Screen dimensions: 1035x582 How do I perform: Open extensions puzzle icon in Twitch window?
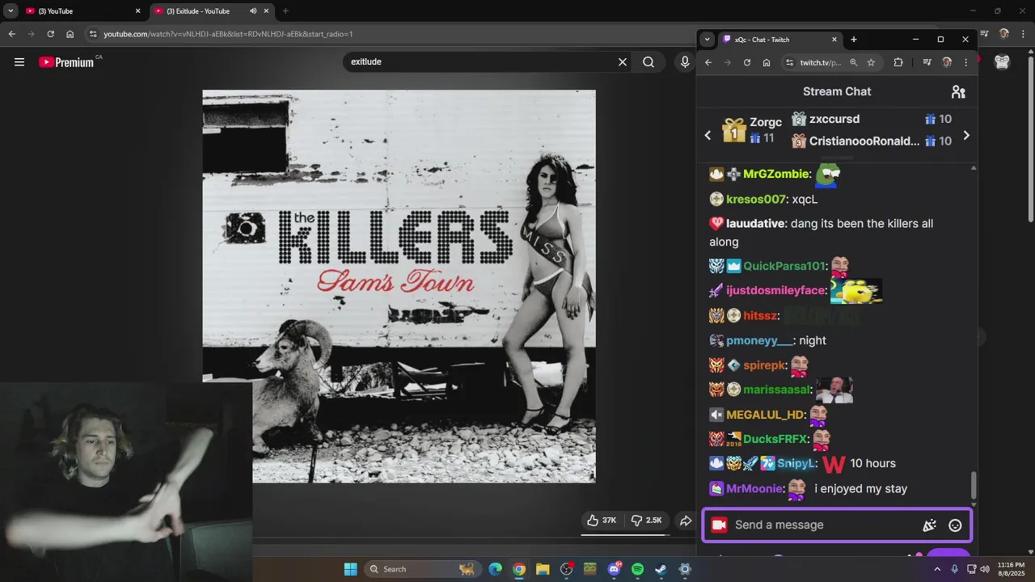[x=898, y=62]
